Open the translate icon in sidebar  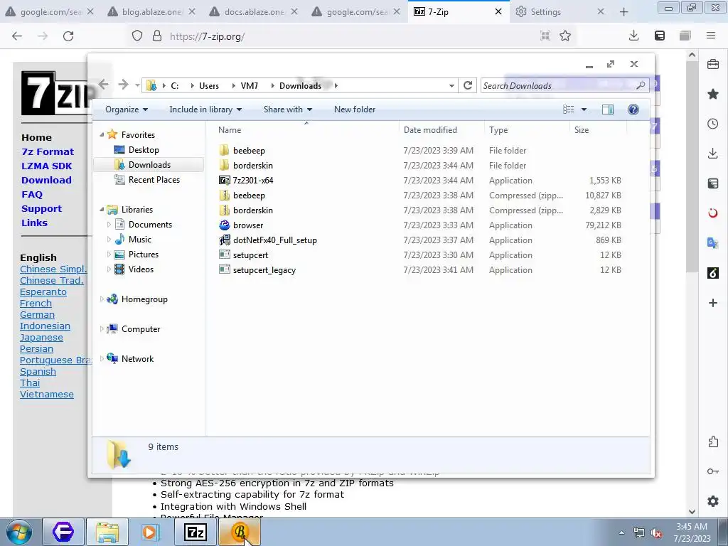coord(713,243)
